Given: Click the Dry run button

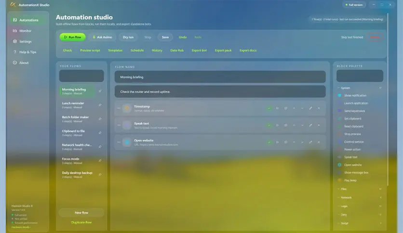Looking at the screenshot, I should pyautogui.click(x=128, y=37).
